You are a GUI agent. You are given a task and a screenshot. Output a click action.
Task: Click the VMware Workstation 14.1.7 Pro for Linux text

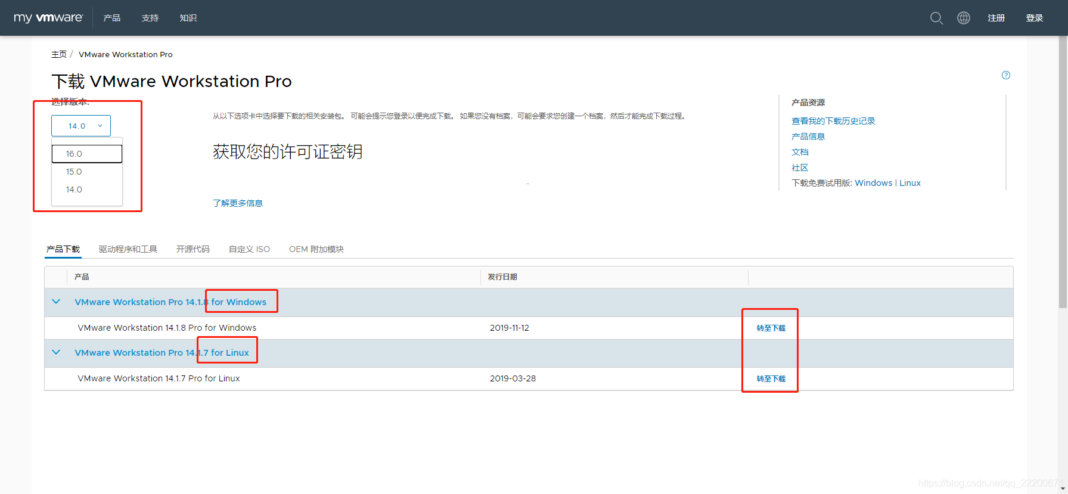click(159, 378)
